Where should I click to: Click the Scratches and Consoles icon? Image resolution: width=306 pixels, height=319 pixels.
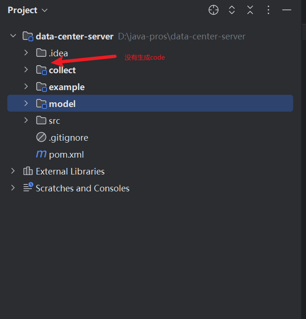point(28,187)
